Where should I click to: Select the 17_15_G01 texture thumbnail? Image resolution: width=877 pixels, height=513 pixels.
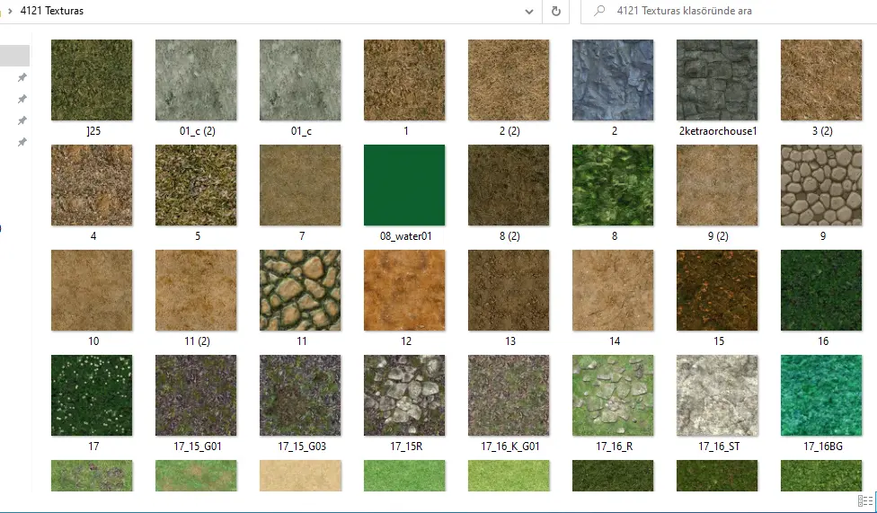click(x=196, y=395)
